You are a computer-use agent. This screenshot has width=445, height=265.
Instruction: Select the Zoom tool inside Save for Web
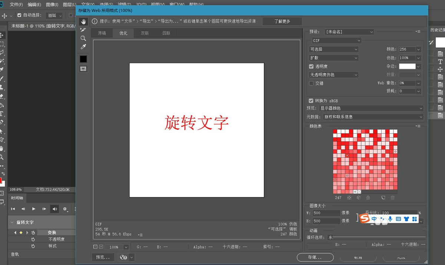pos(83,38)
